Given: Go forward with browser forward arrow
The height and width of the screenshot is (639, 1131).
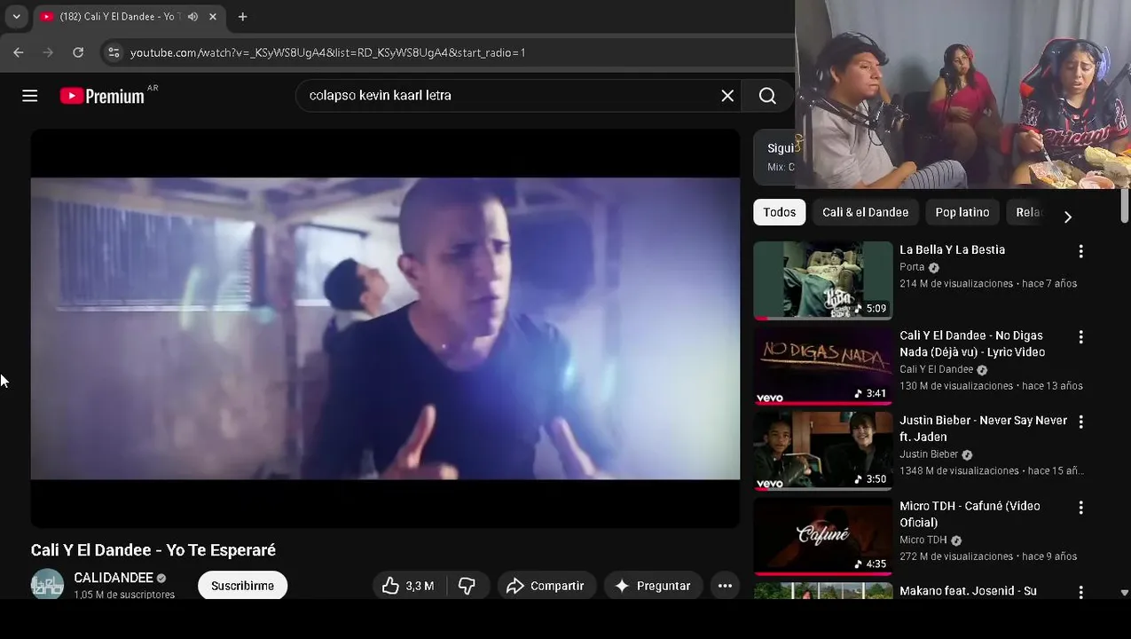Looking at the screenshot, I should pyautogui.click(x=48, y=52).
